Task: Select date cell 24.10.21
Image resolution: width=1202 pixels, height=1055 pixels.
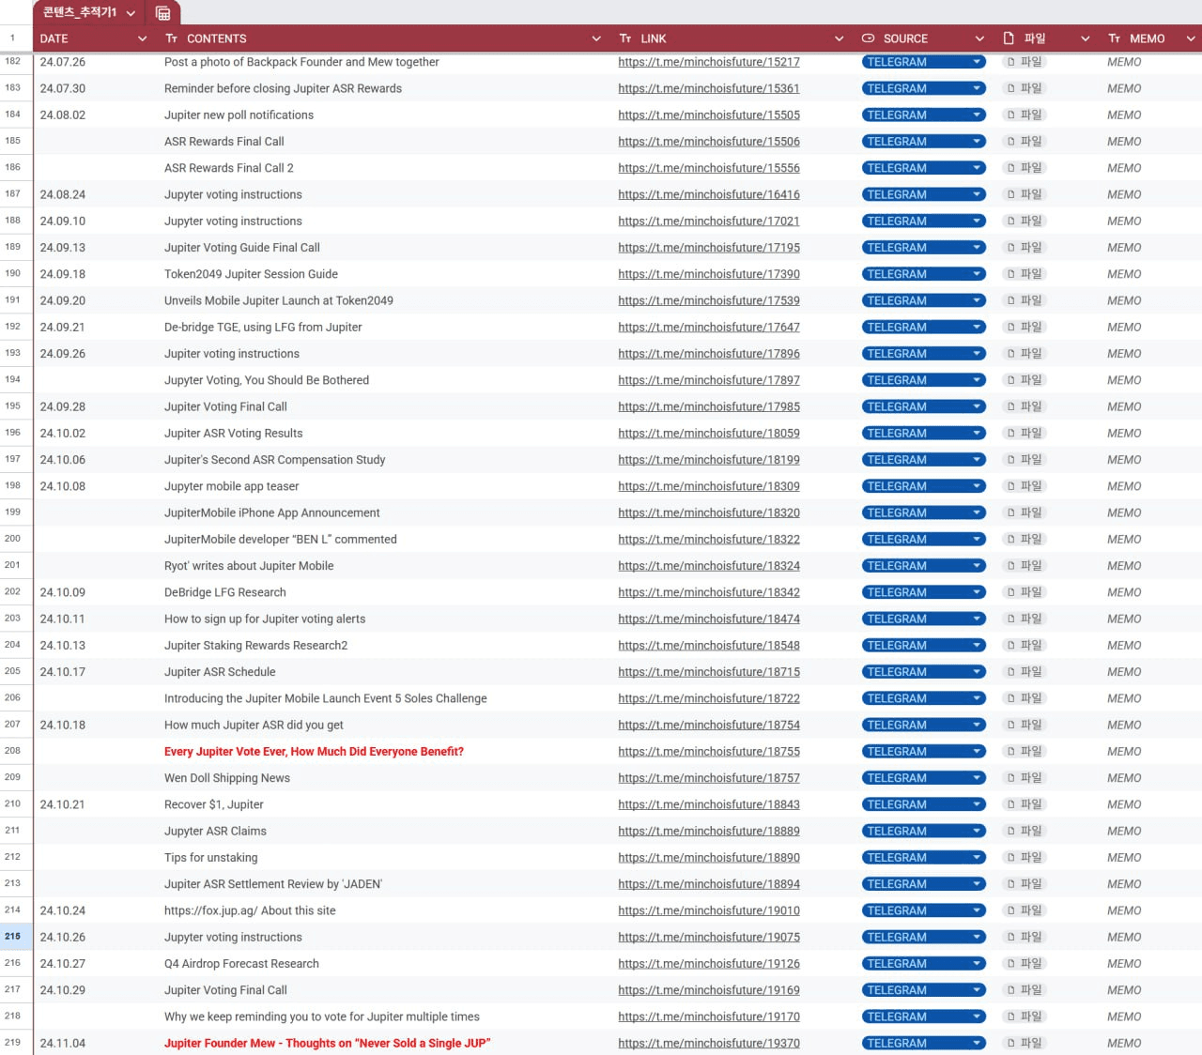Action: 63,805
